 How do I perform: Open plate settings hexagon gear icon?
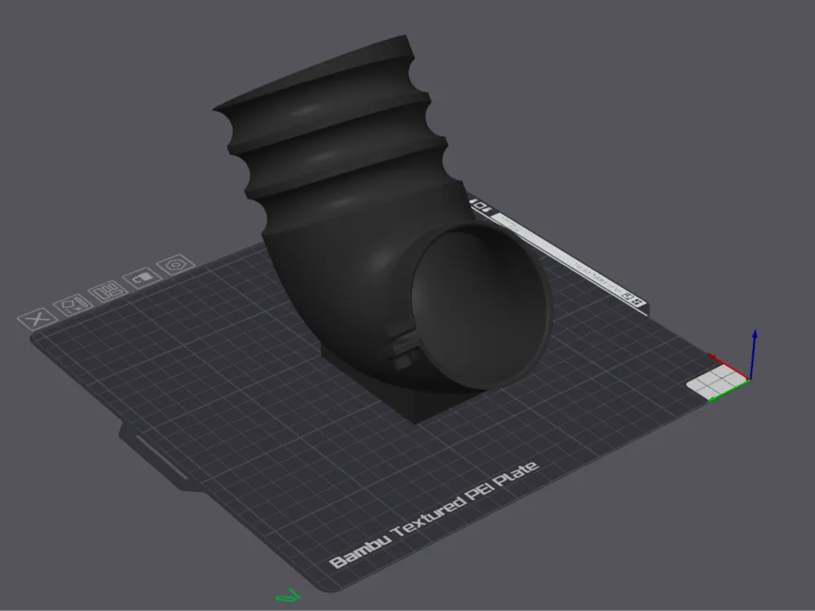tap(176, 265)
